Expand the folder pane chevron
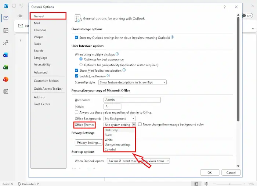This screenshot has height=186, width=257. [21, 40]
